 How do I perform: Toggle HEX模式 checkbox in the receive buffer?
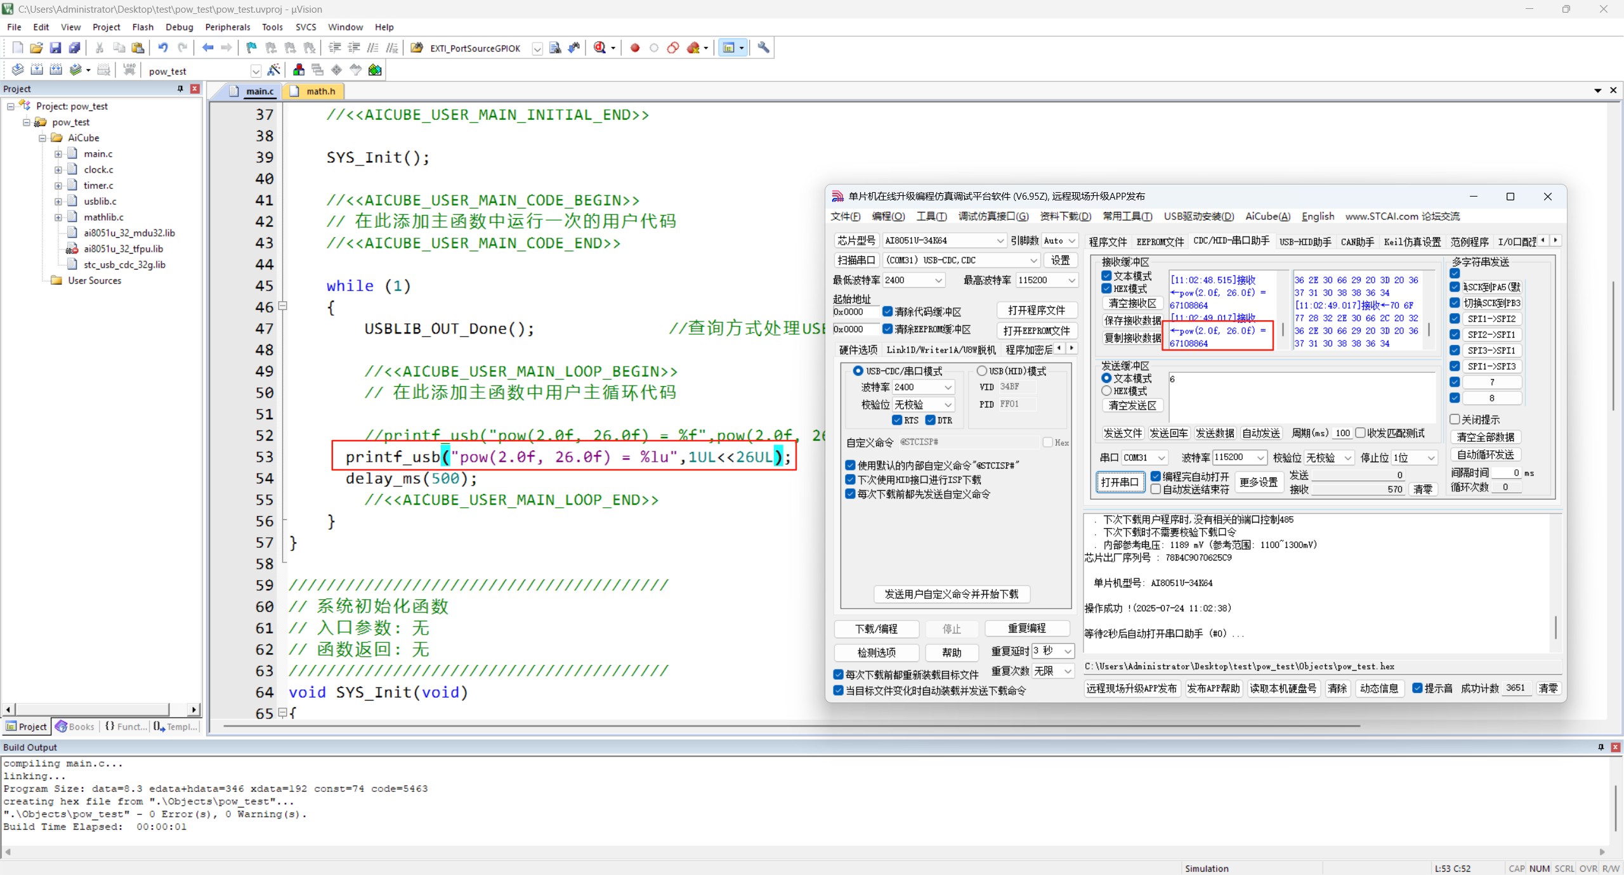click(x=1106, y=288)
